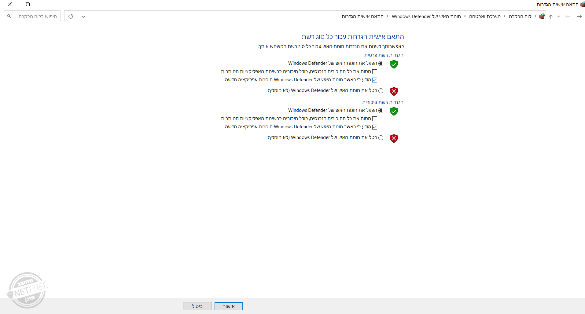Click the heading 'התאם אישית הגדרות עבור כל סוג רשת'
Viewport: 585px width, 314px height.
click(353, 37)
